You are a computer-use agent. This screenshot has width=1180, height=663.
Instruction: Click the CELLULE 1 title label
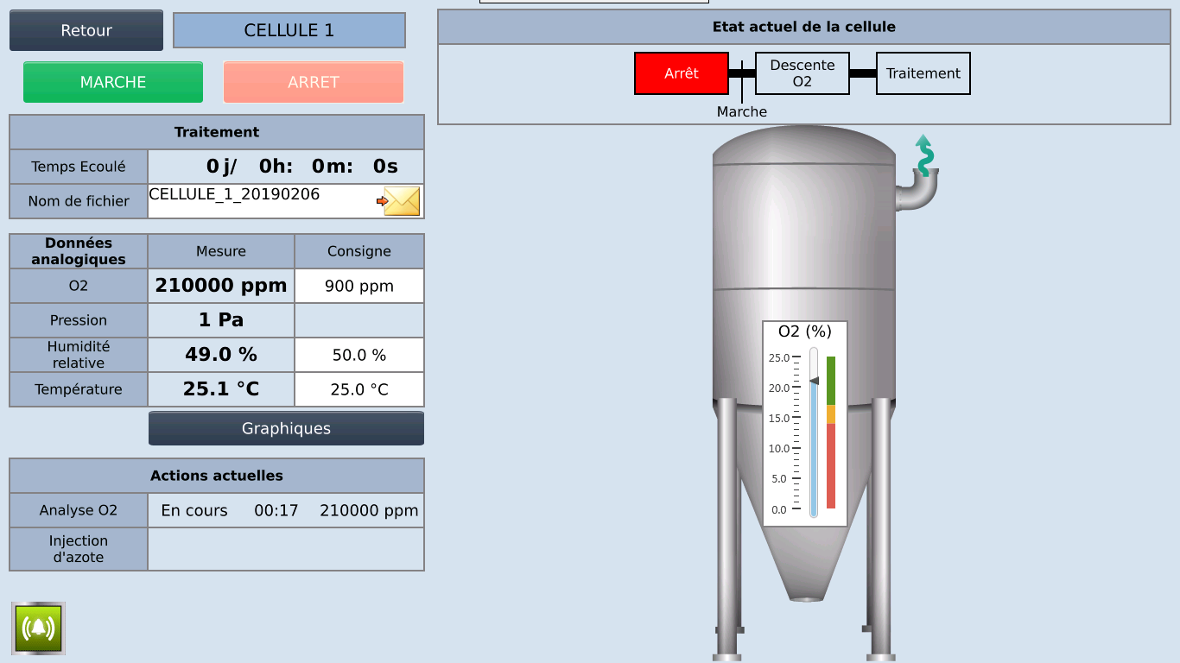(x=289, y=30)
